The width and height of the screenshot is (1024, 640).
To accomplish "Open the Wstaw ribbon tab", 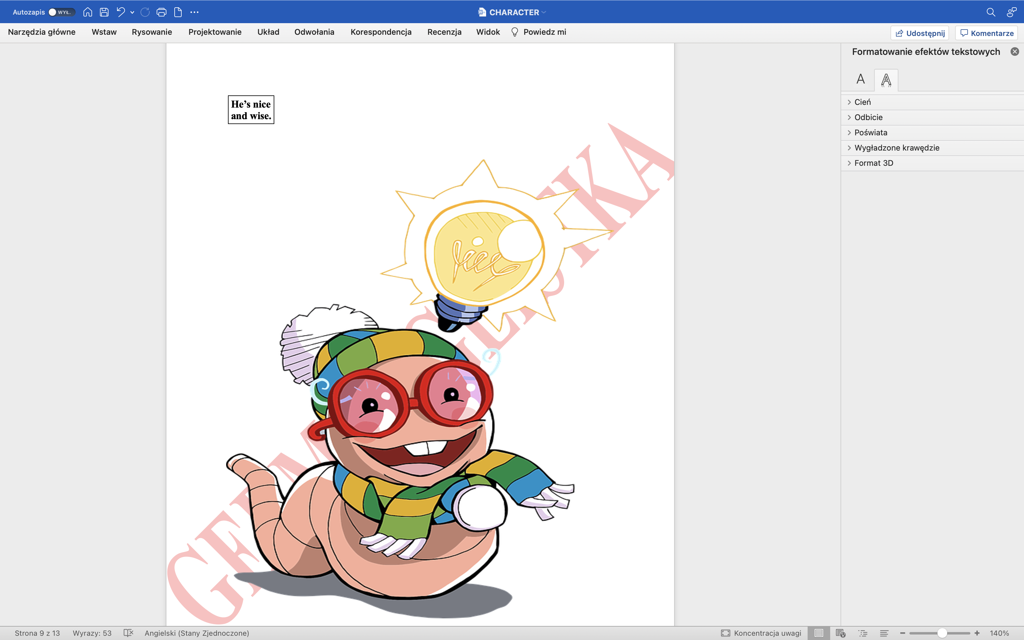I will pyautogui.click(x=104, y=32).
